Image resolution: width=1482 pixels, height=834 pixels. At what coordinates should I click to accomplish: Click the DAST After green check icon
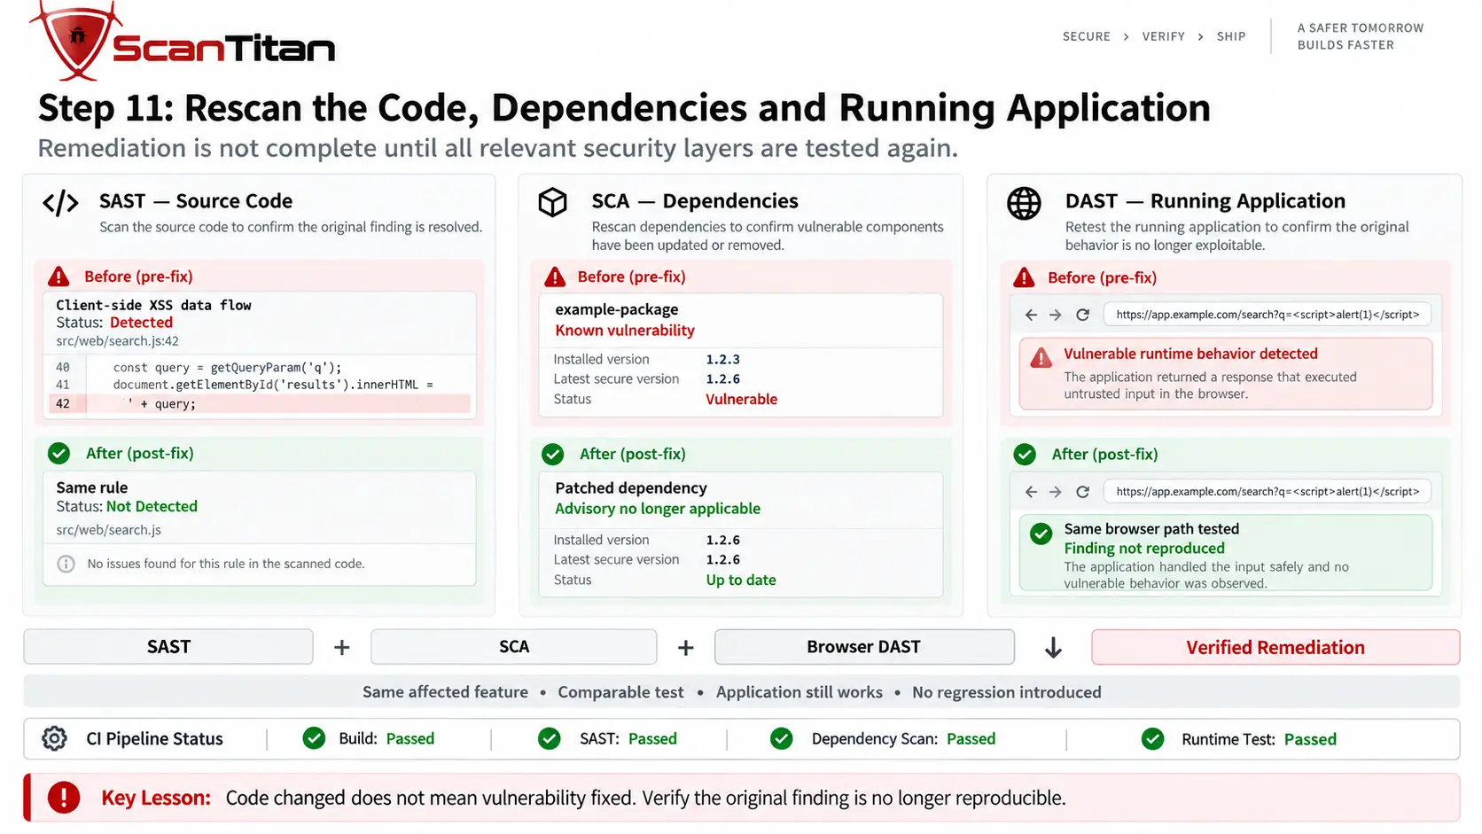click(1025, 455)
